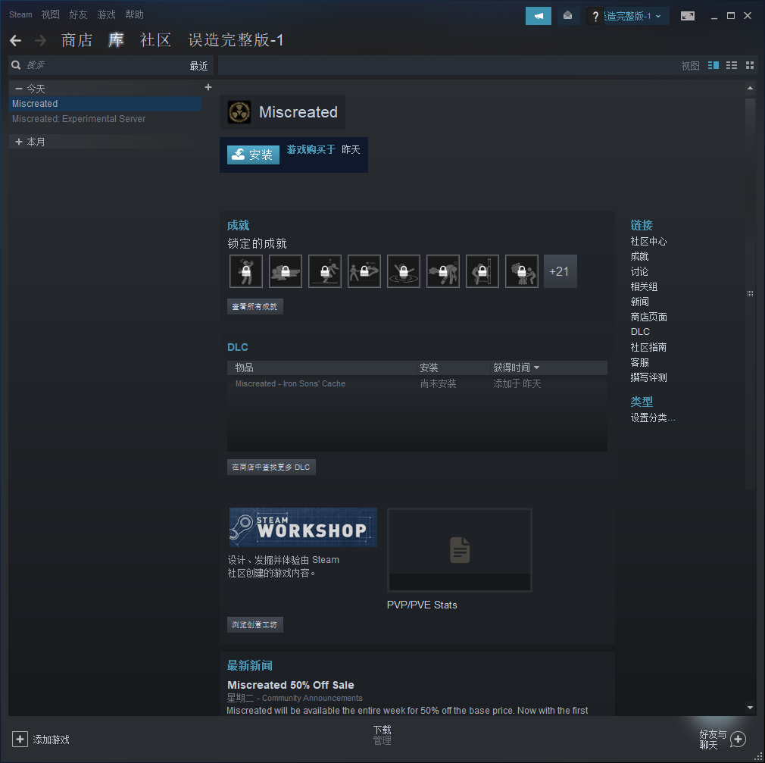This screenshot has width=765, height=763.
Task: Switch to grid view layout icon
Action: point(750,66)
